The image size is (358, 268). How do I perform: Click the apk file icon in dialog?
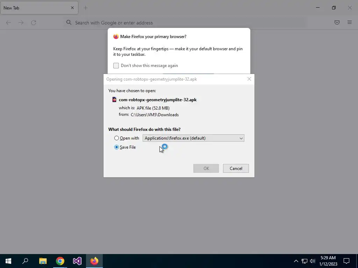click(x=114, y=99)
